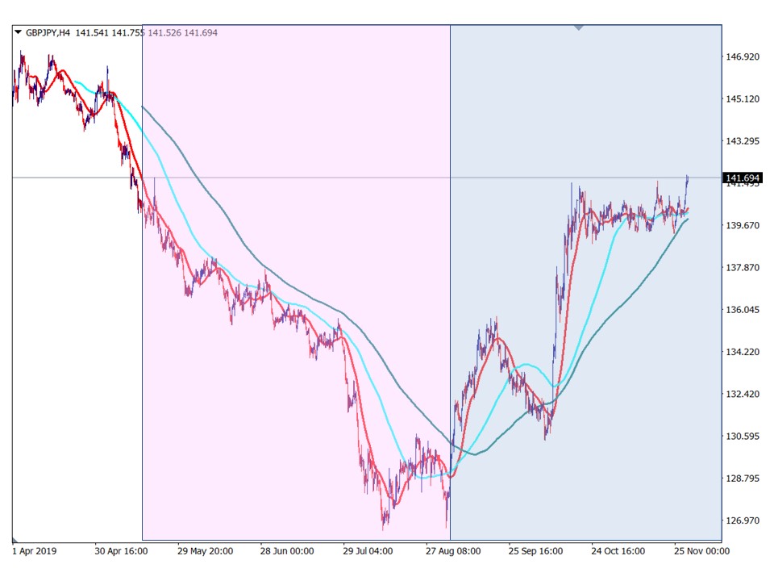Click the 1 Apr 2019 date label
The width and height of the screenshot is (774, 581).
click(x=36, y=552)
